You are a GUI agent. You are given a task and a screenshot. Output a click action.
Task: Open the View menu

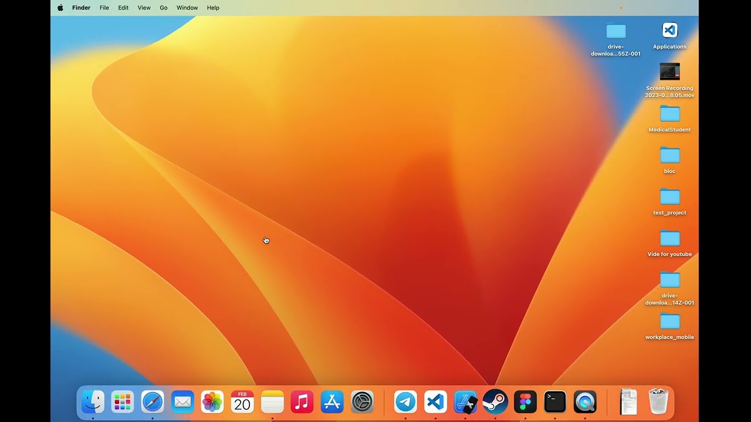[144, 8]
